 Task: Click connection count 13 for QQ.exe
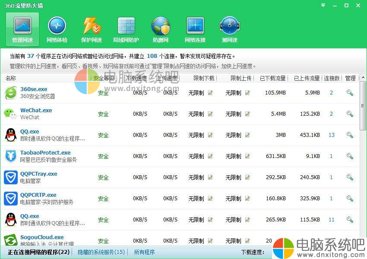[x=332, y=135]
